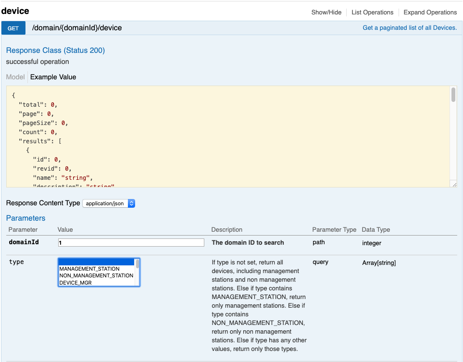463x362 pixels.
Task: Grab the resize handle of the example box
Action: tap(453, 184)
